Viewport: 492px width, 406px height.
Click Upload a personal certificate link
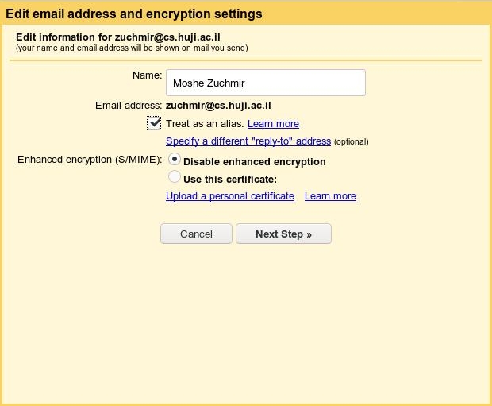click(229, 196)
